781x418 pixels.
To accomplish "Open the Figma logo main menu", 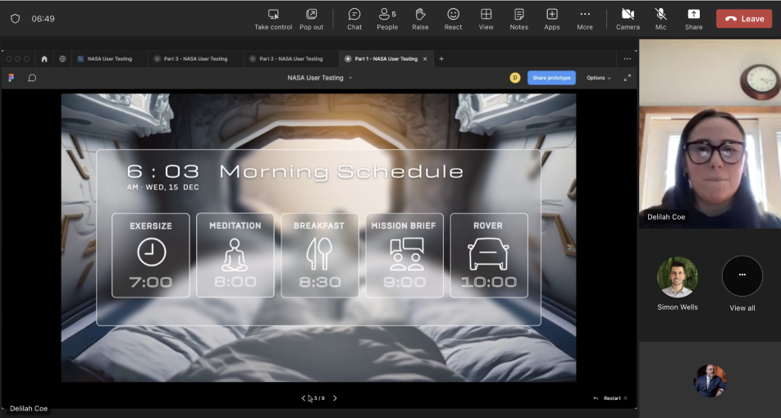I will (x=11, y=78).
